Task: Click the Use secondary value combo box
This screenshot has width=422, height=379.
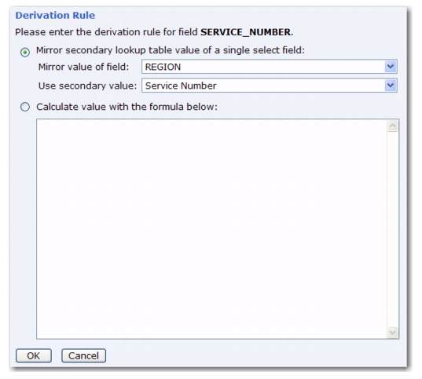Action: click(x=270, y=86)
